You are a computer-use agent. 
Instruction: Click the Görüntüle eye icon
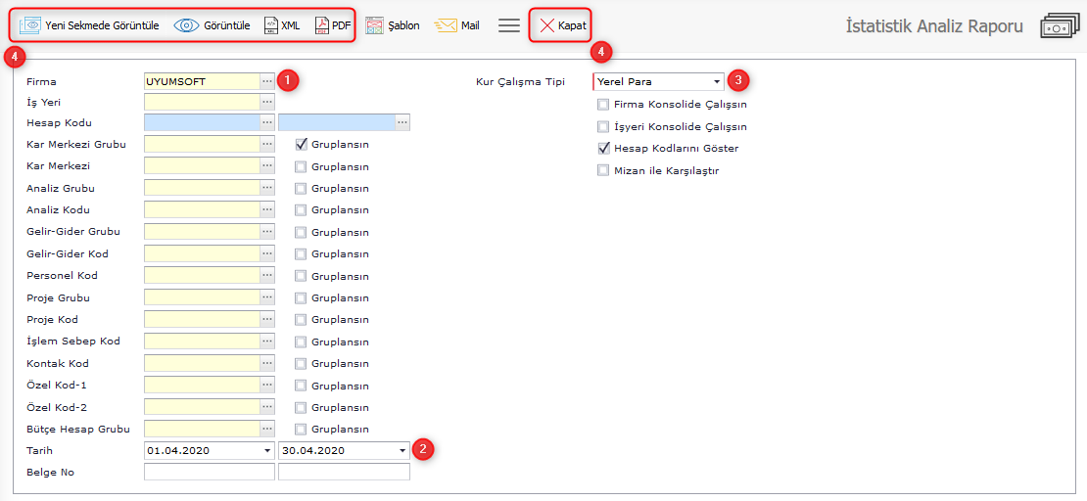(186, 25)
